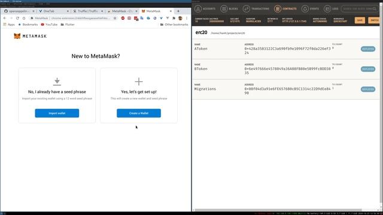Viewport: 383px width, 215px height.
Task: Switch to the Truffle browser tab
Action: coord(87,11)
